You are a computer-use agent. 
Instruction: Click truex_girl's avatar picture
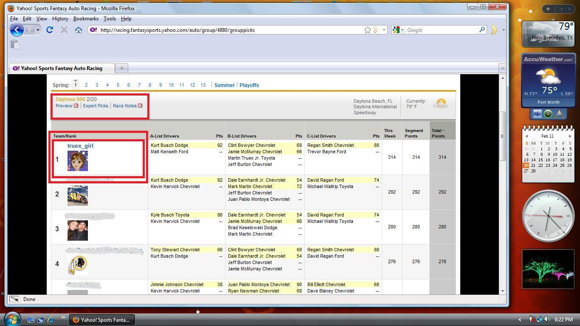[x=78, y=161]
